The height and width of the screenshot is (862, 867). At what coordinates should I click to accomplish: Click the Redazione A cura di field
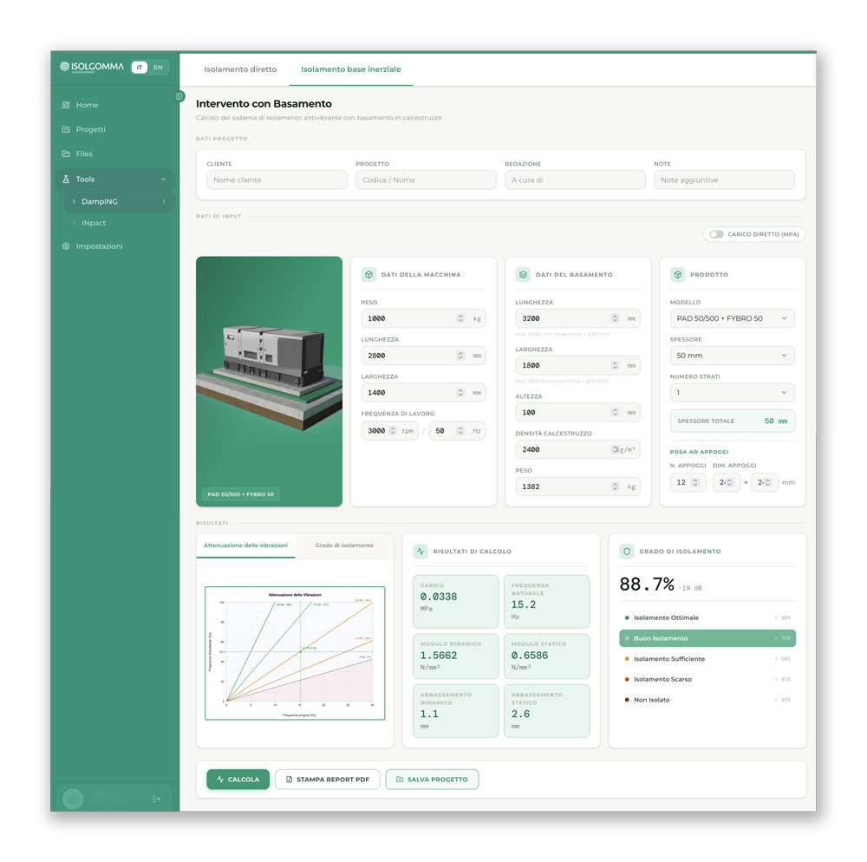[x=575, y=180]
